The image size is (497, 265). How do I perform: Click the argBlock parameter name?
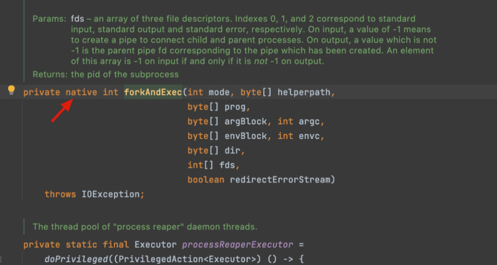pyautogui.click(x=246, y=122)
